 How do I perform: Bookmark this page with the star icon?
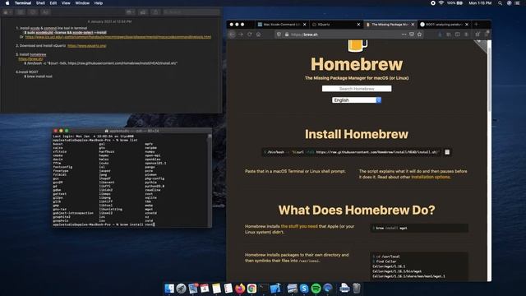pos(419,35)
